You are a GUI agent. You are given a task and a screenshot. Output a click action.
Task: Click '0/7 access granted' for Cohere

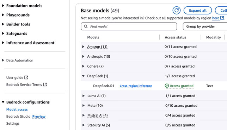click(x=179, y=66)
